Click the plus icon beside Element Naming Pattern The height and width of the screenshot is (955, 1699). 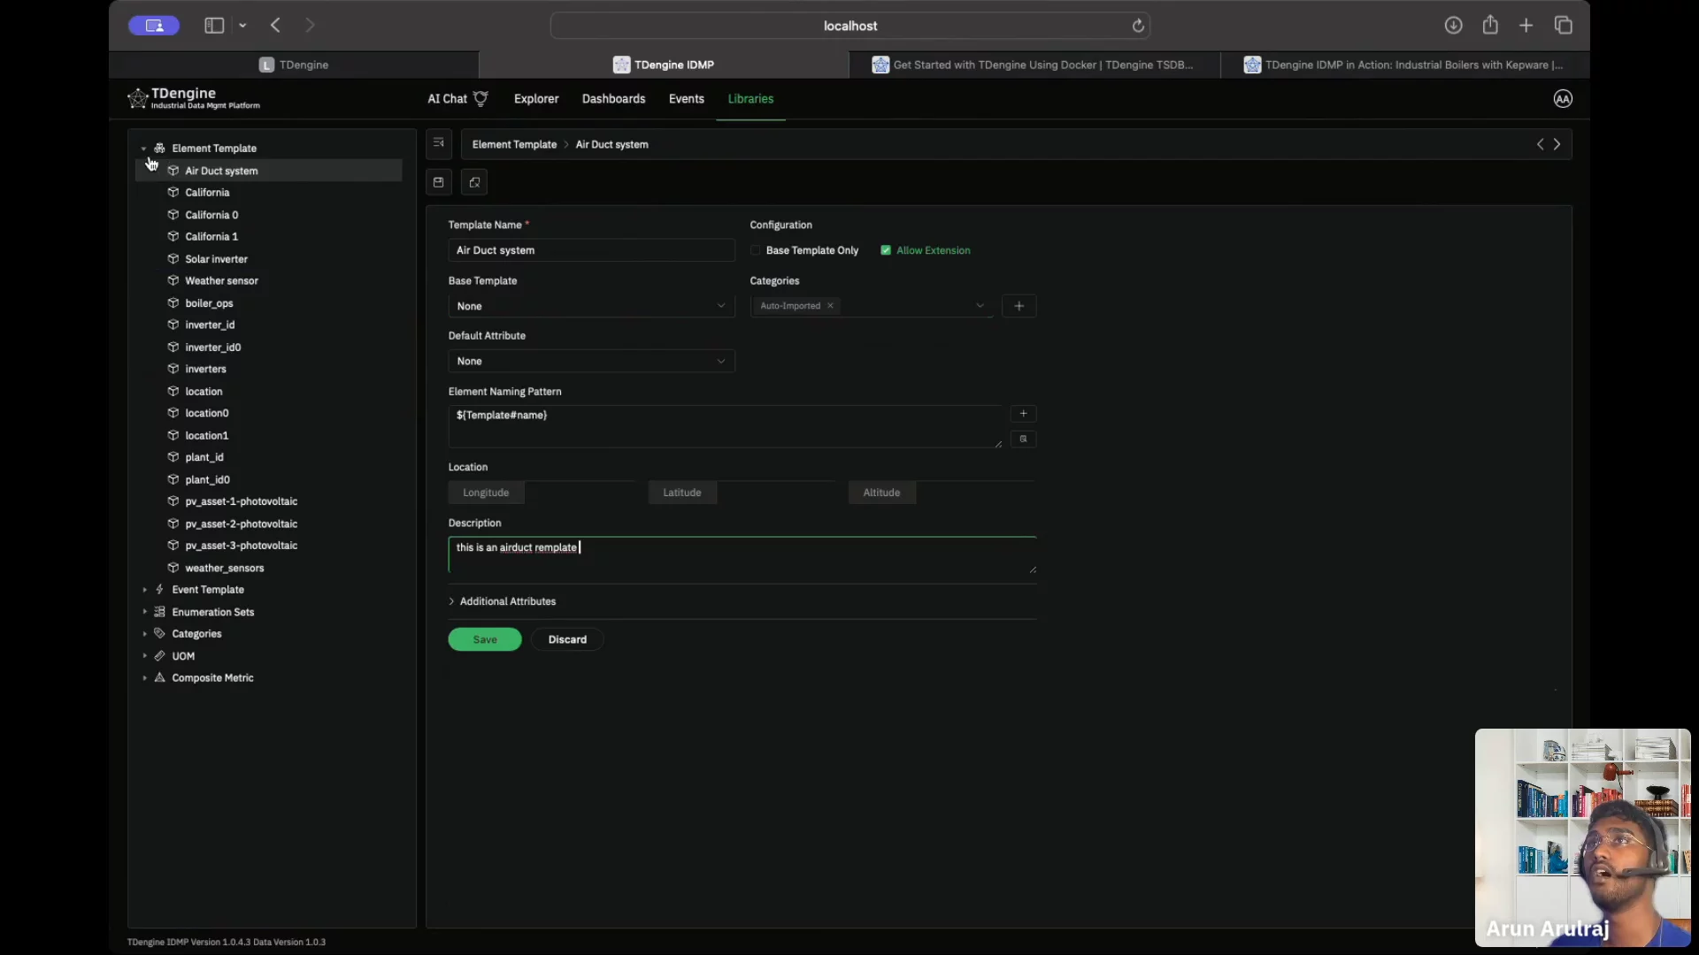coord(1023,414)
